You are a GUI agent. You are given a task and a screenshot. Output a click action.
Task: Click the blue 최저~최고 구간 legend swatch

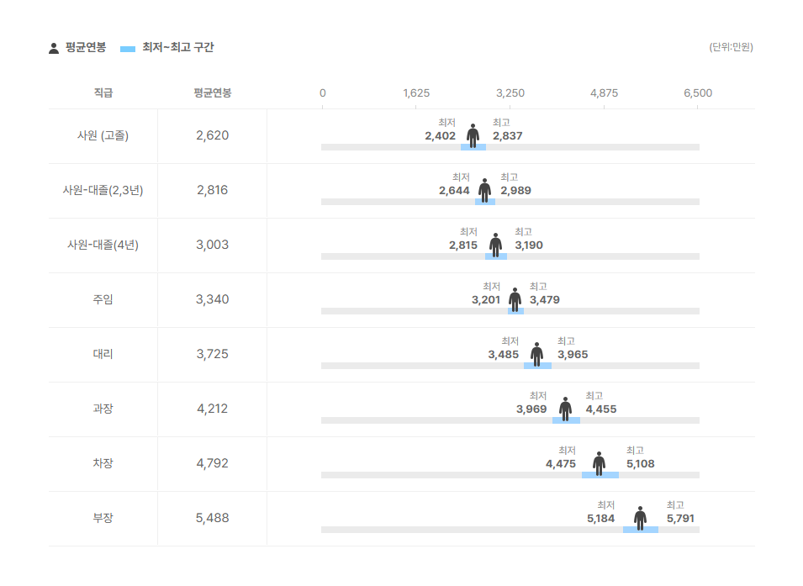[128, 49]
